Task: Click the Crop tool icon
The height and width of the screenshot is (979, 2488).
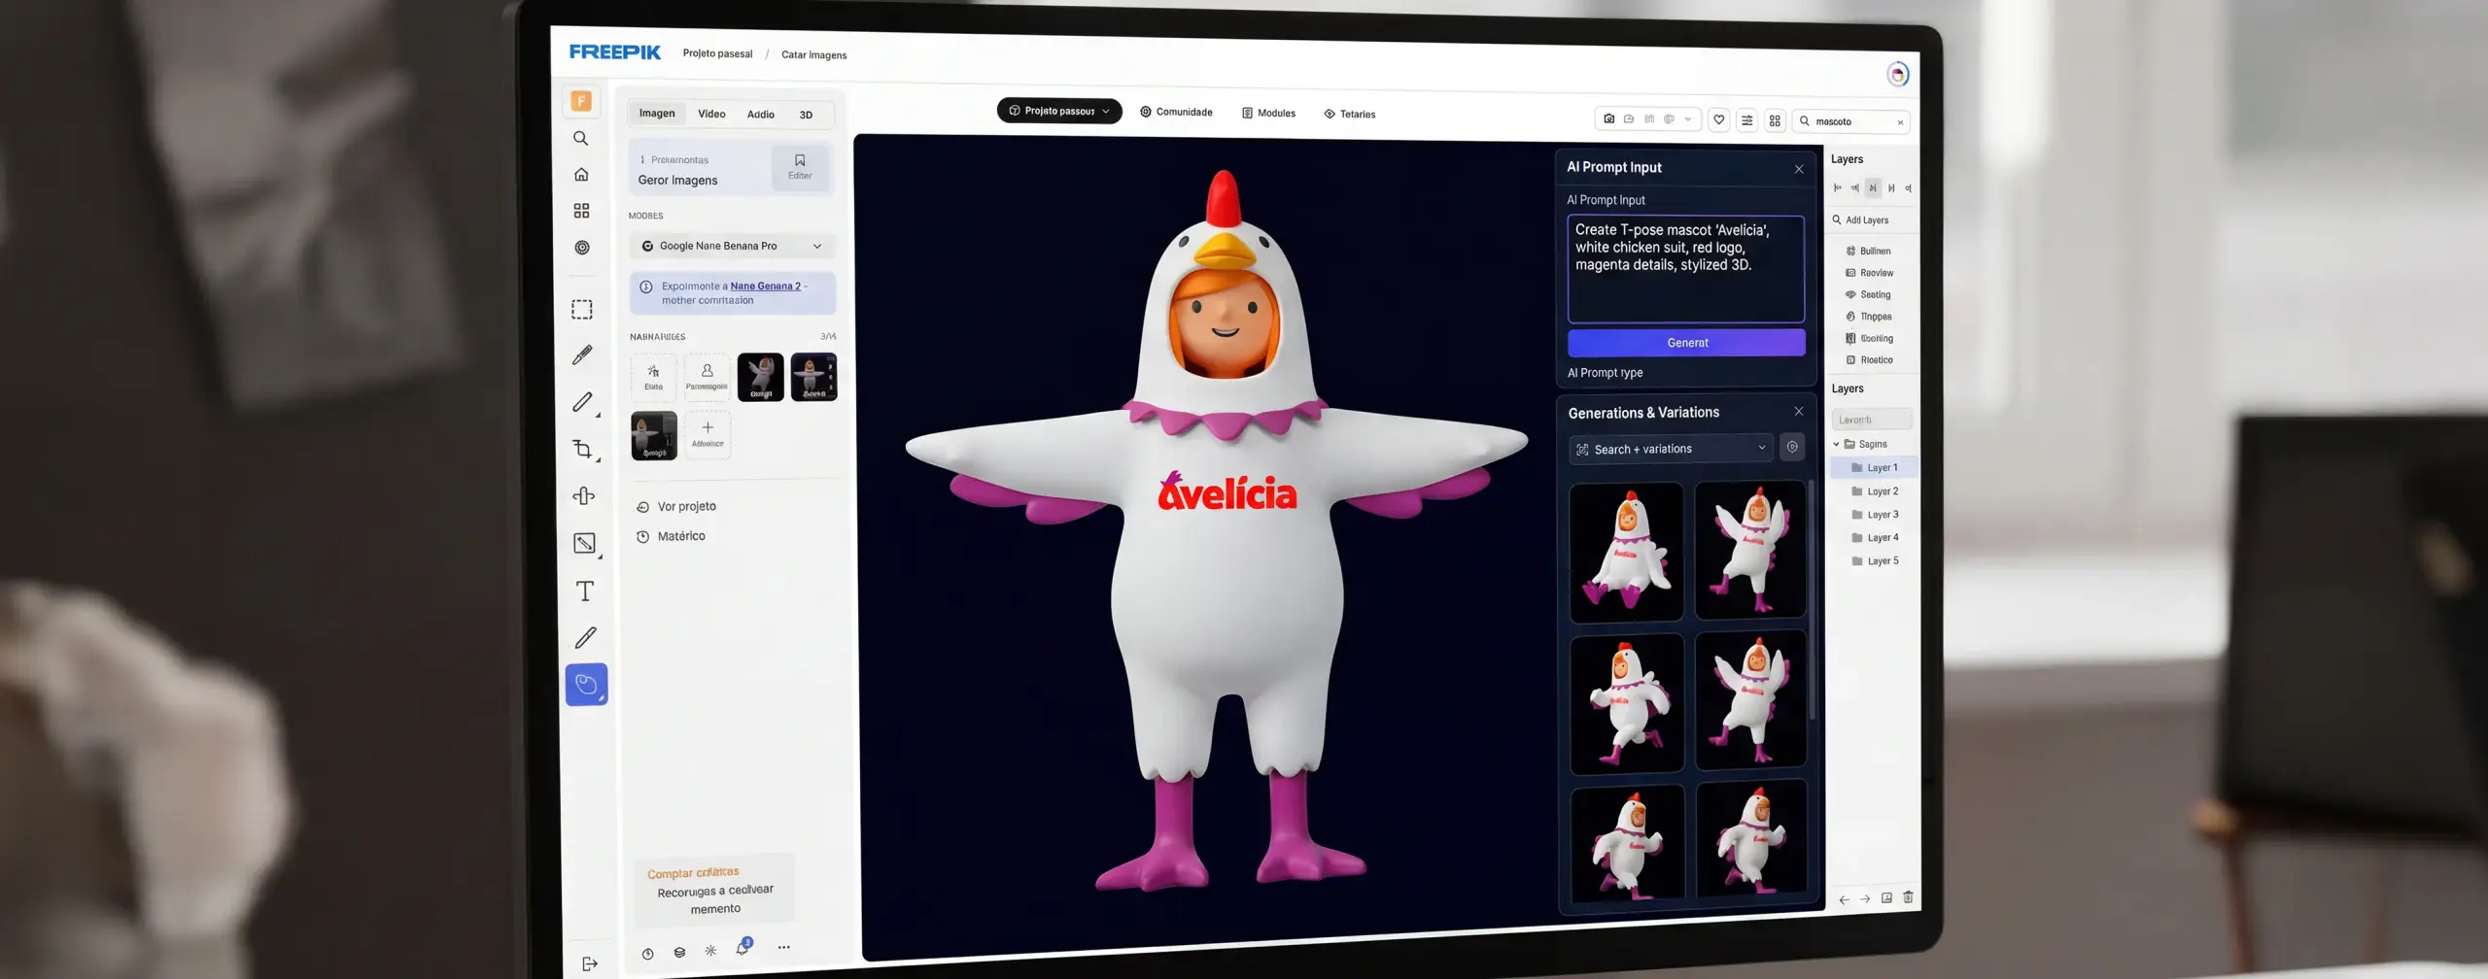Action: coord(583,449)
